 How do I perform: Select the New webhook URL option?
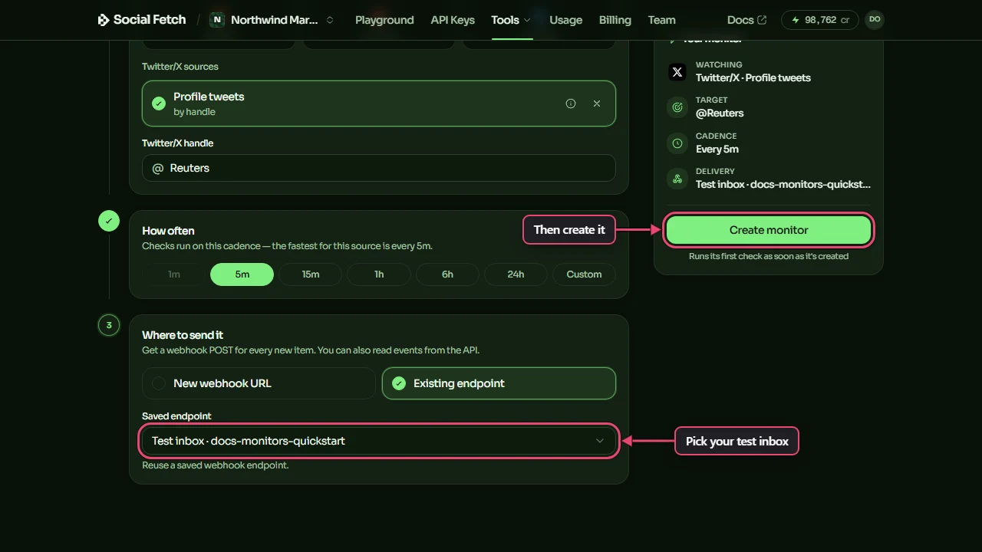click(x=259, y=383)
